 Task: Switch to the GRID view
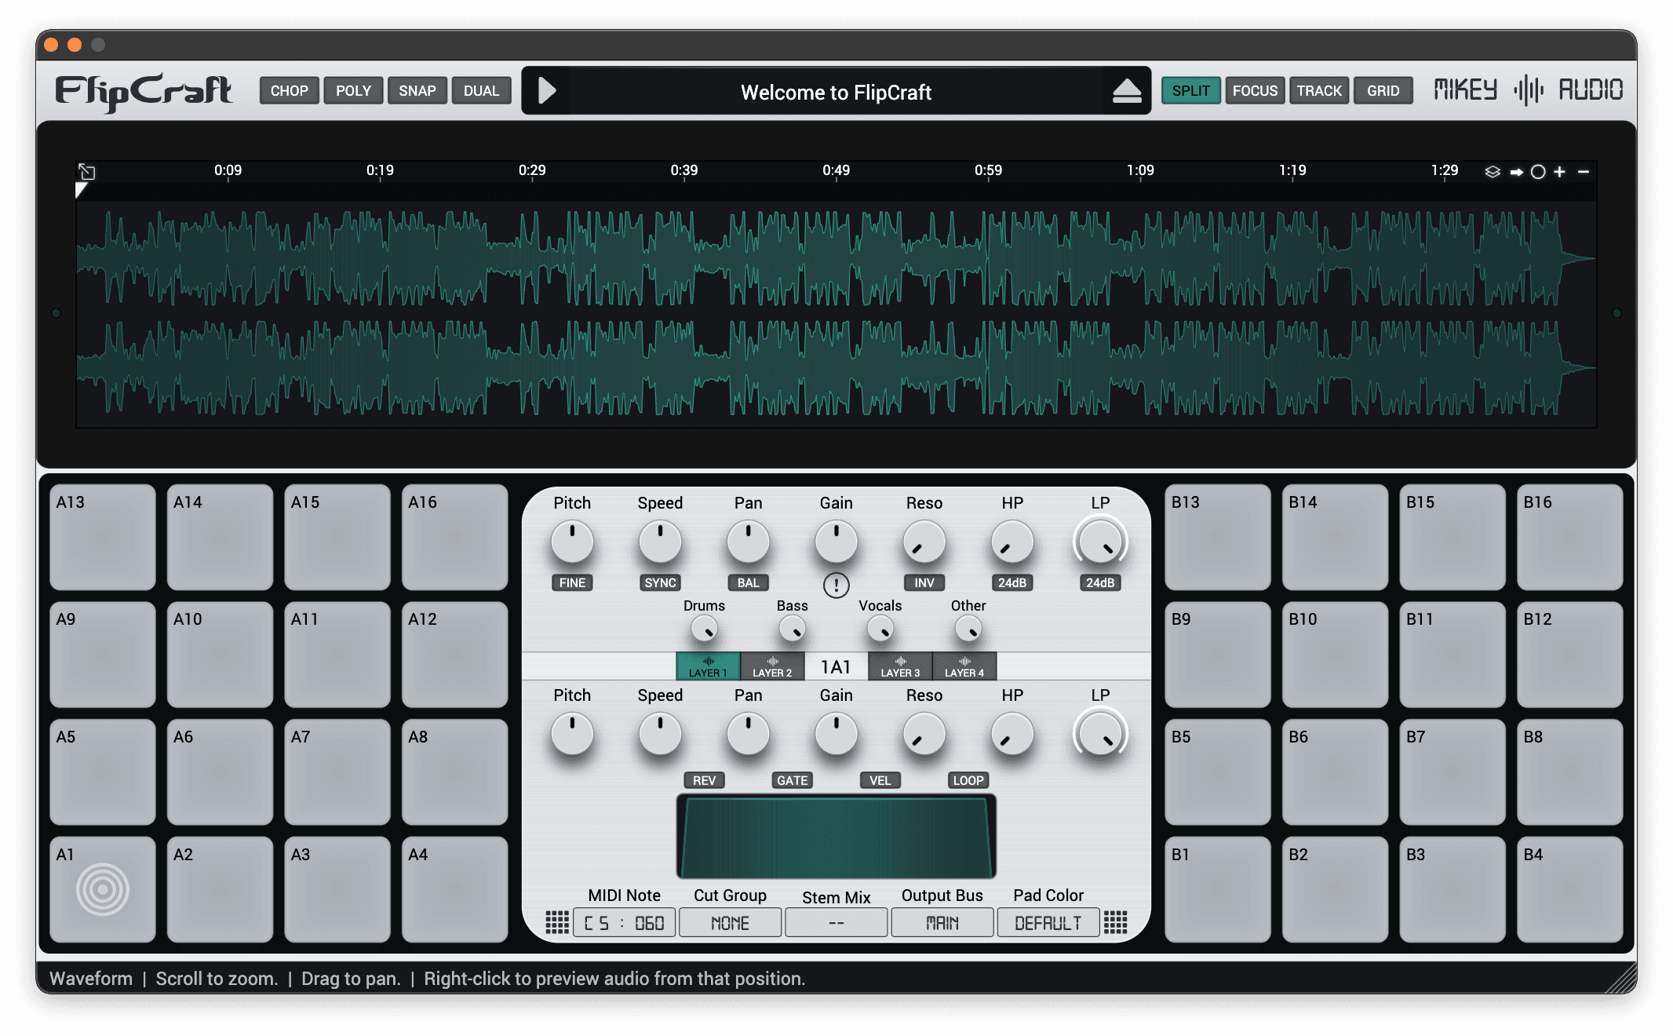click(1383, 91)
